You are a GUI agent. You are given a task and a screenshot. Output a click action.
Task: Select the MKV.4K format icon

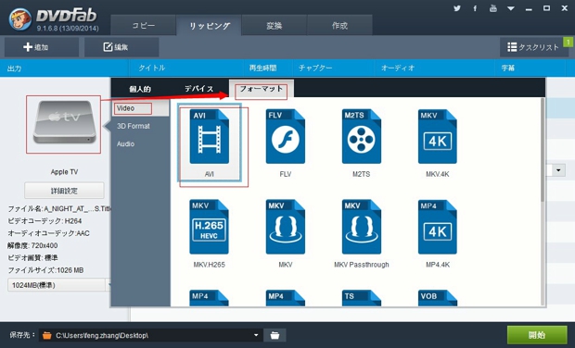pyautogui.click(x=438, y=136)
